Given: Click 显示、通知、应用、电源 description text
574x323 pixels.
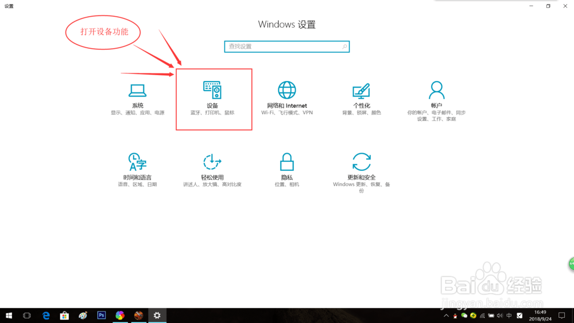Looking at the screenshot, I should click(x=138, y=112).
